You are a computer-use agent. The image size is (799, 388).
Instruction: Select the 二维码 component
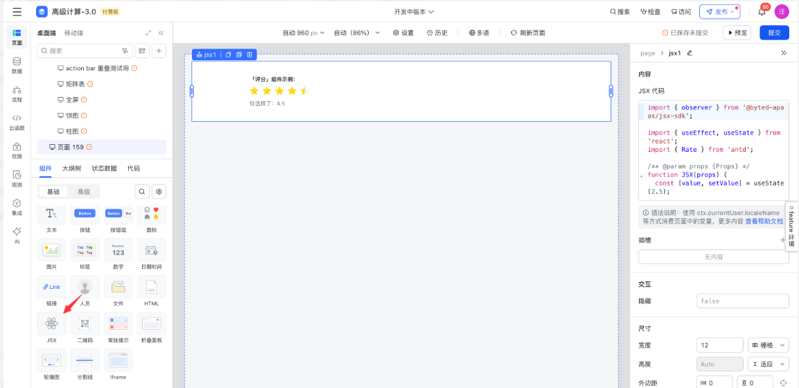85,328
